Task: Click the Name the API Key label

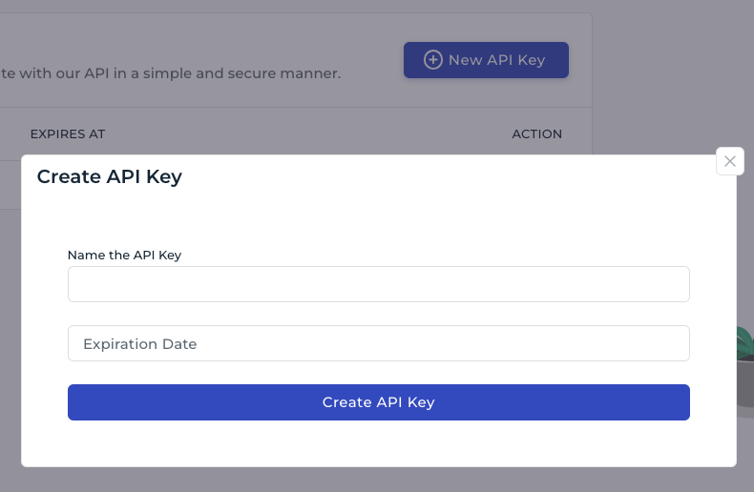Action: point(124,256)
